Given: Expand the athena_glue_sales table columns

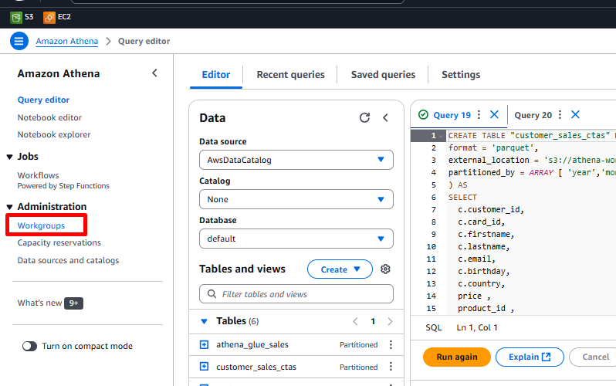Looking at the screenshot, I should tap(205, 345).
